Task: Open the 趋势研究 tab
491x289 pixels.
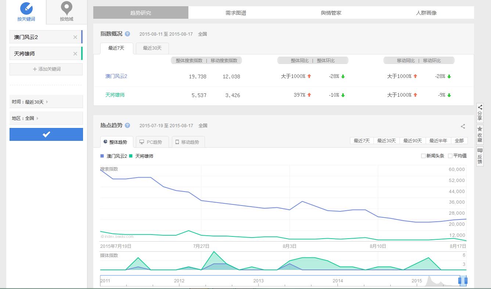Action: click(141, 13)
